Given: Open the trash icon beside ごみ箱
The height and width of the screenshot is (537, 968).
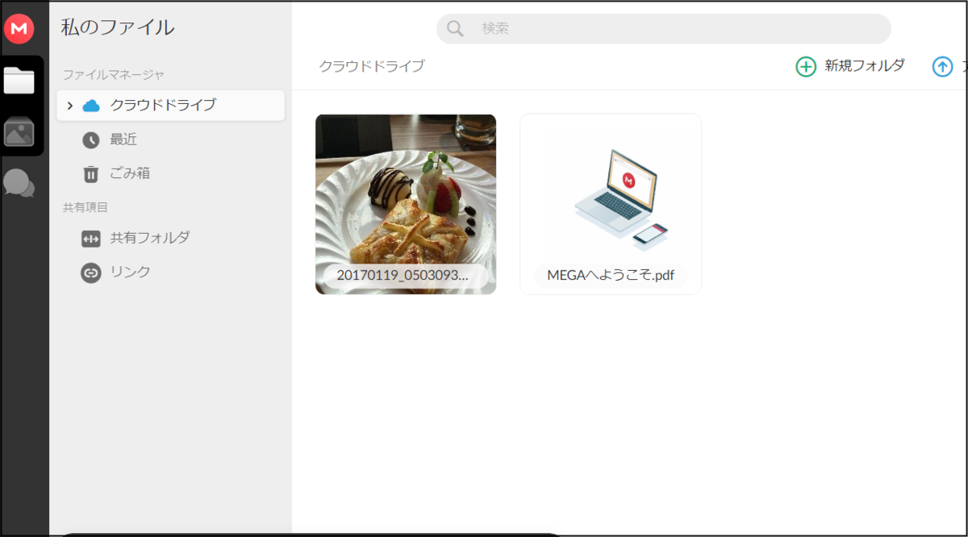Looking at the screenshot, I should pyautogui.click(x=90, y=173).
